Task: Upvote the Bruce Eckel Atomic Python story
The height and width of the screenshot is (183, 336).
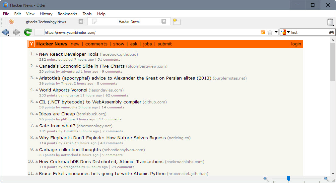Action: tap(36, 174)
